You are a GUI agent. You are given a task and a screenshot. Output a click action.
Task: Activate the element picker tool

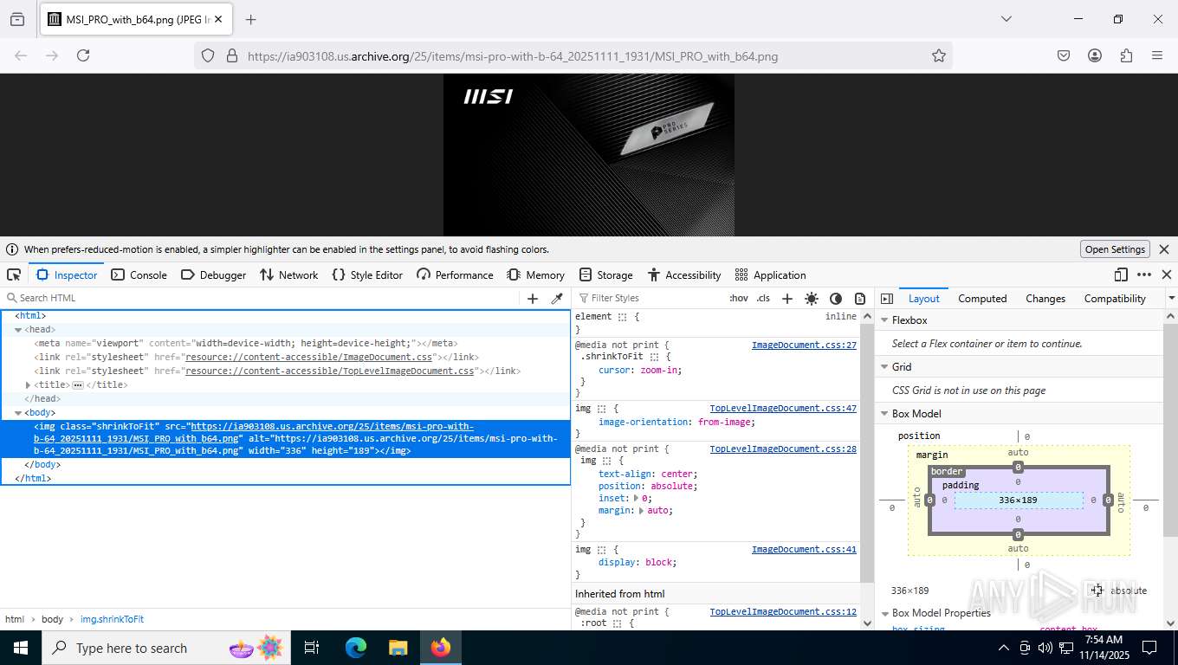tap(14, 274)
